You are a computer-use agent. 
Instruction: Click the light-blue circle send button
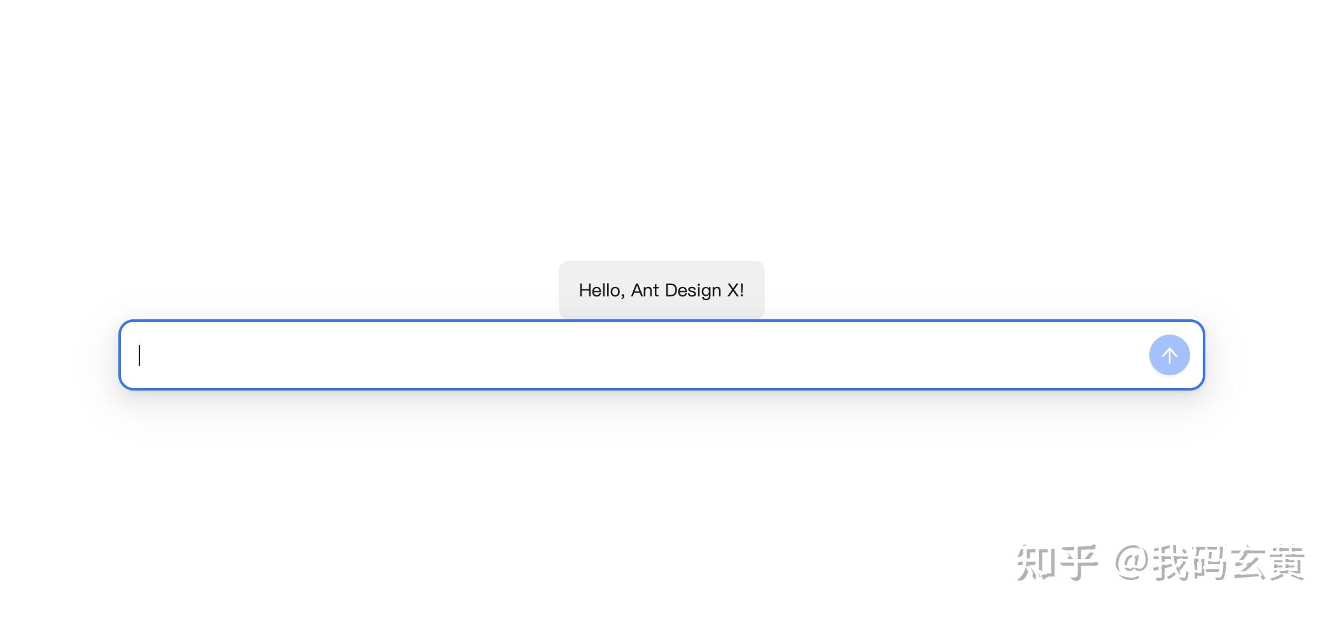pyautogui.click(x=1169, y=355)
